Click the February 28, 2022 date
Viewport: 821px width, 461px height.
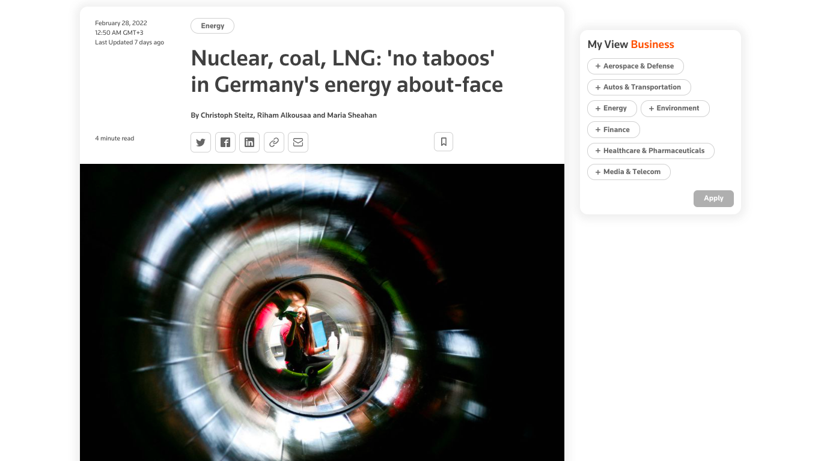coord(121,23)
